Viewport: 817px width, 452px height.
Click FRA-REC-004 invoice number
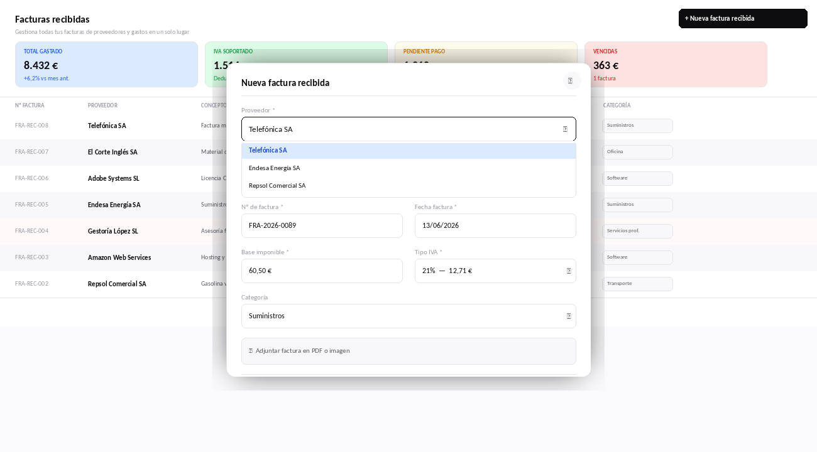[x=31, y=231]
